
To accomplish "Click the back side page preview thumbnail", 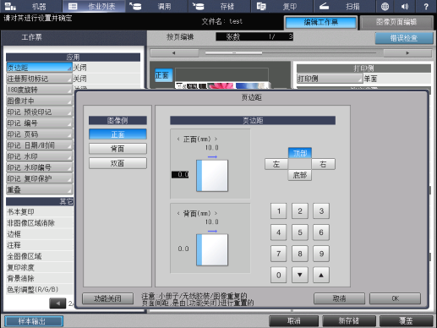I will coord(212,250).
